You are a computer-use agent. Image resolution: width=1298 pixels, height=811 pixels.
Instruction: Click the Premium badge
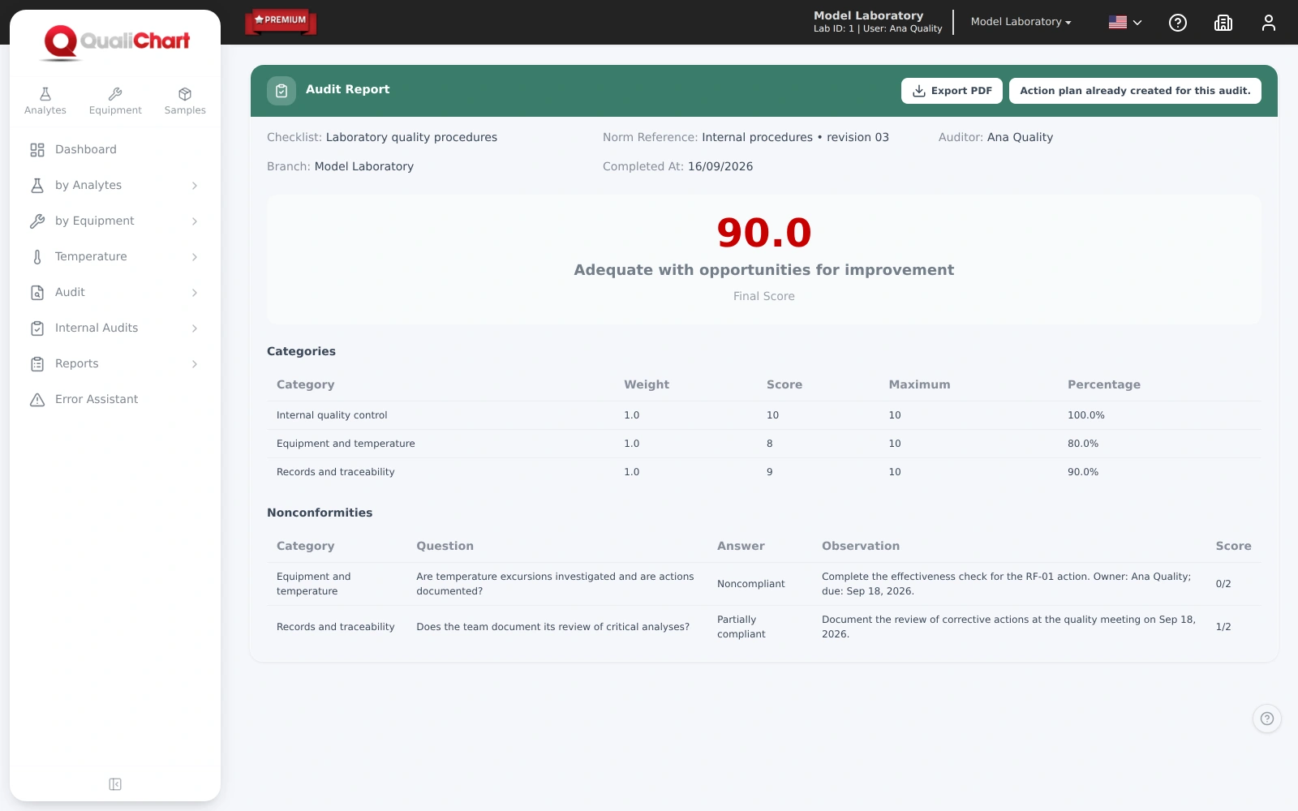click(281, 21)
